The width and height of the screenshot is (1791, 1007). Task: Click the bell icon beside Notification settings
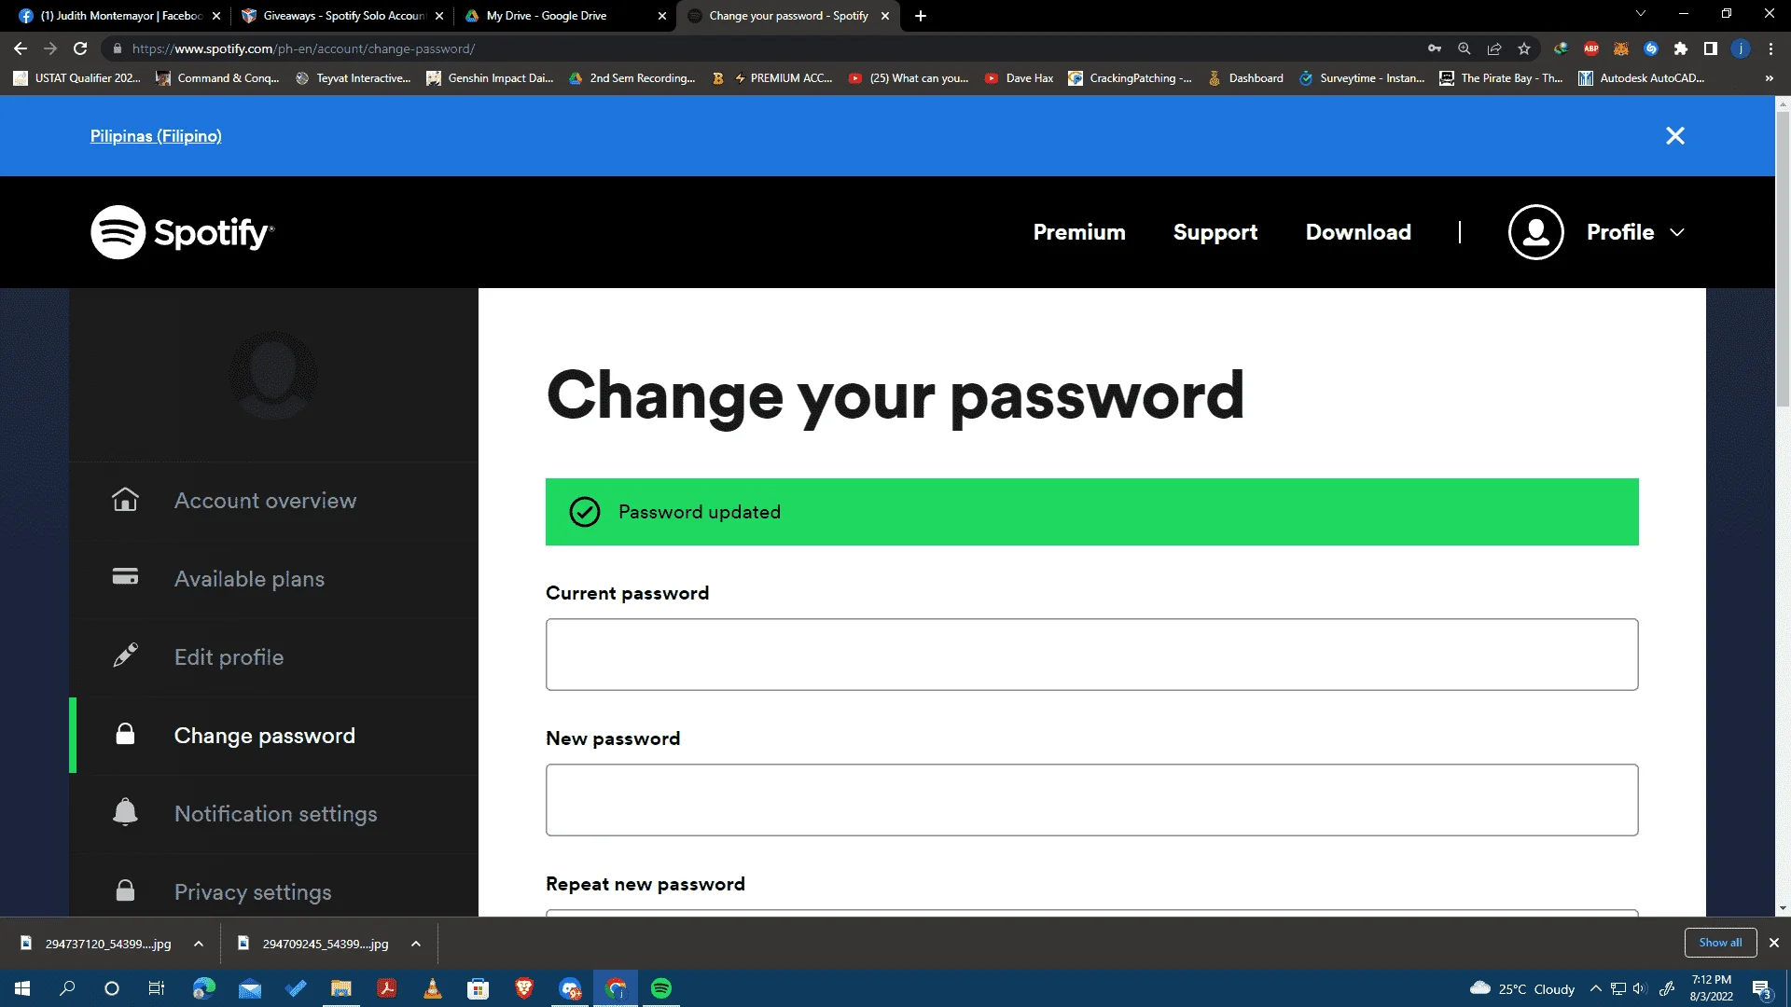pos(125,812)
